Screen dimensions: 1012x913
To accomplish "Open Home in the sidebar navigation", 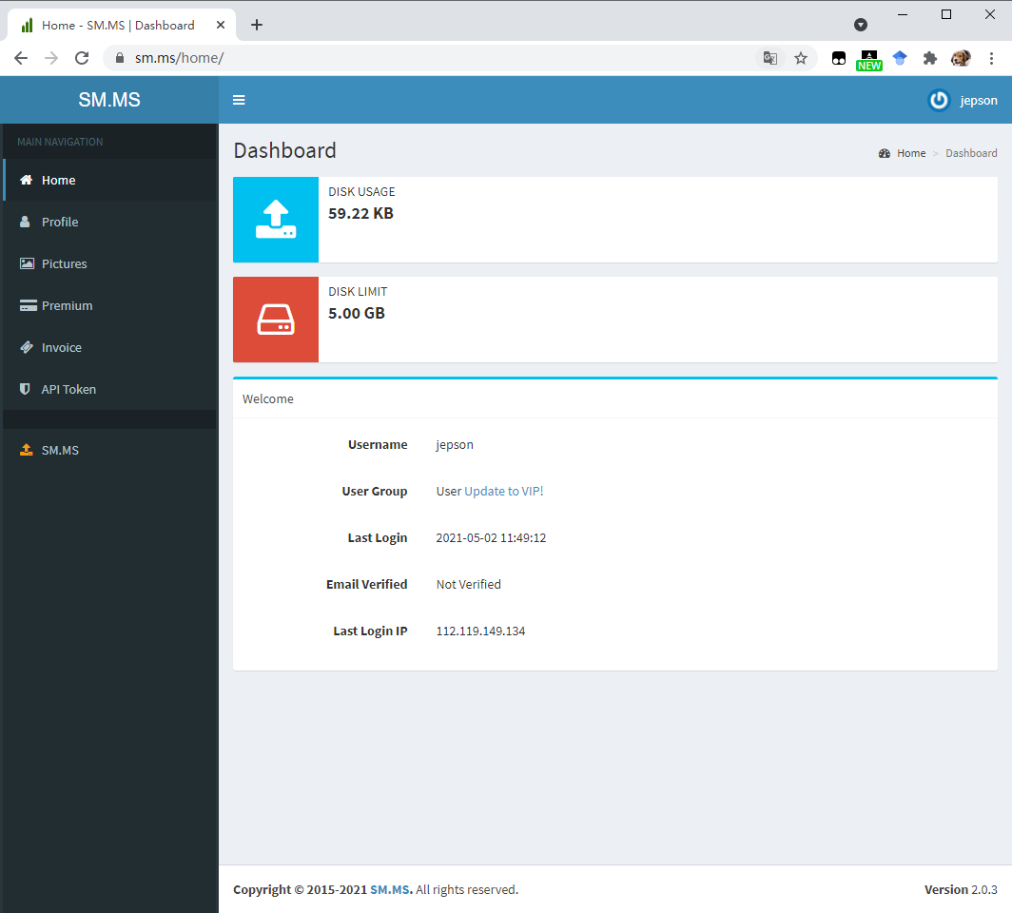I will [109, 180].
